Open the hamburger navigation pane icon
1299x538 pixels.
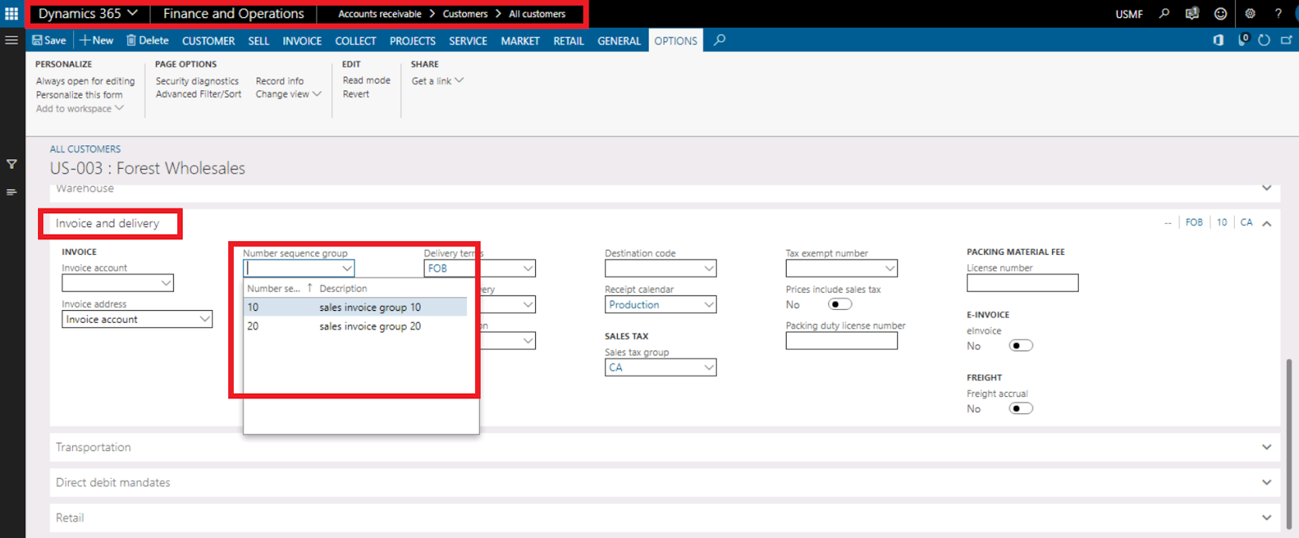11,40
